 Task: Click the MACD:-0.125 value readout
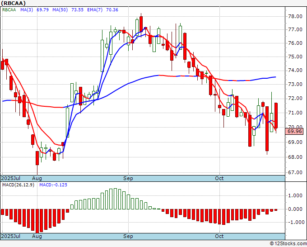(53, 185)
